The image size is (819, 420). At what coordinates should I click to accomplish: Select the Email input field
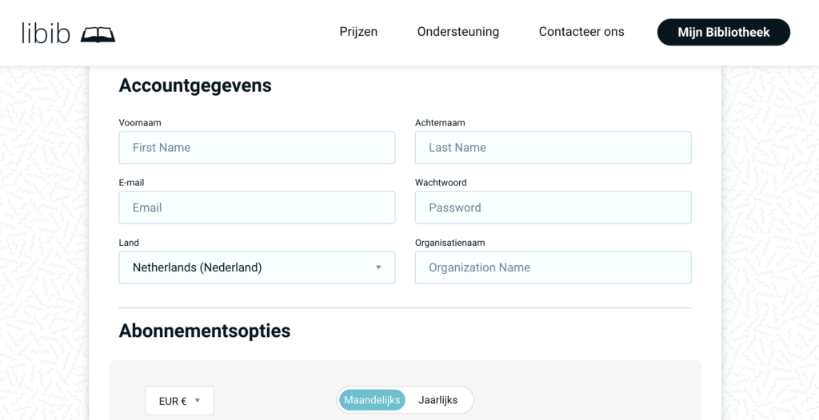click(257, 208)
